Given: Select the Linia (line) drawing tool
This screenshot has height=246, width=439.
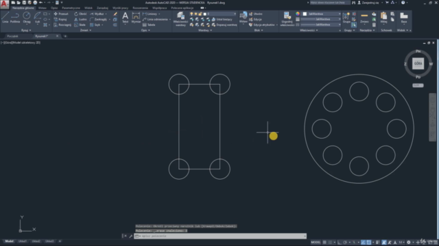Looking at the screenshot, I should 5,17.
